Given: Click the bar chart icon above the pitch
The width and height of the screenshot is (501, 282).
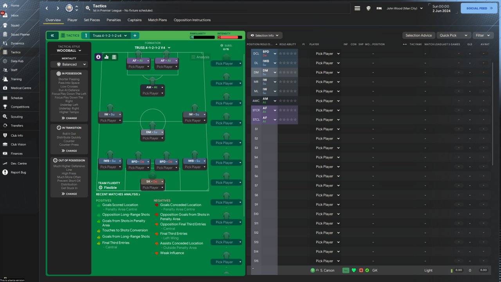Looking at the screenshot, I should click(x=106, y=57).
